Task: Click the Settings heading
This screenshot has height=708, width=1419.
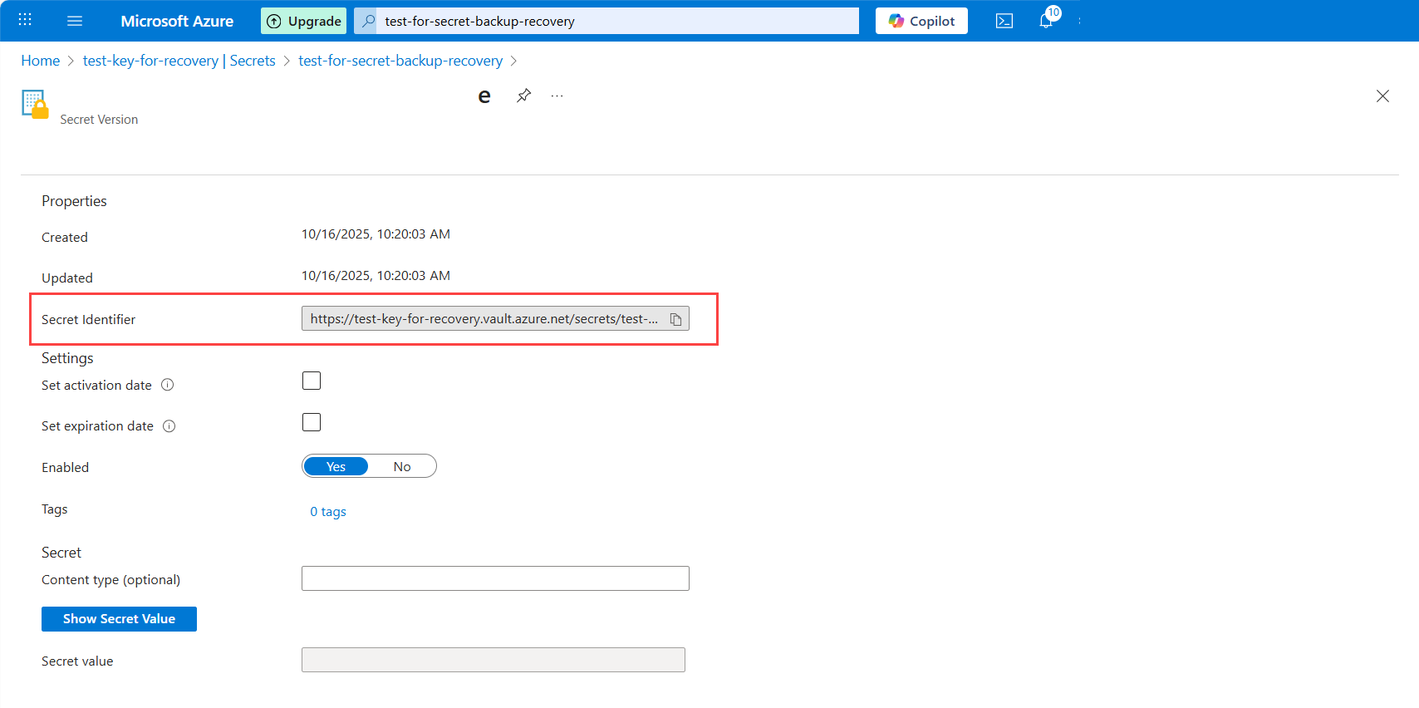Action: [x=67, y=358]
